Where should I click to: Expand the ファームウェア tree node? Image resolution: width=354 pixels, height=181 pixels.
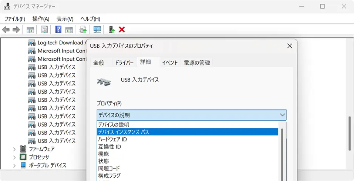14,149
